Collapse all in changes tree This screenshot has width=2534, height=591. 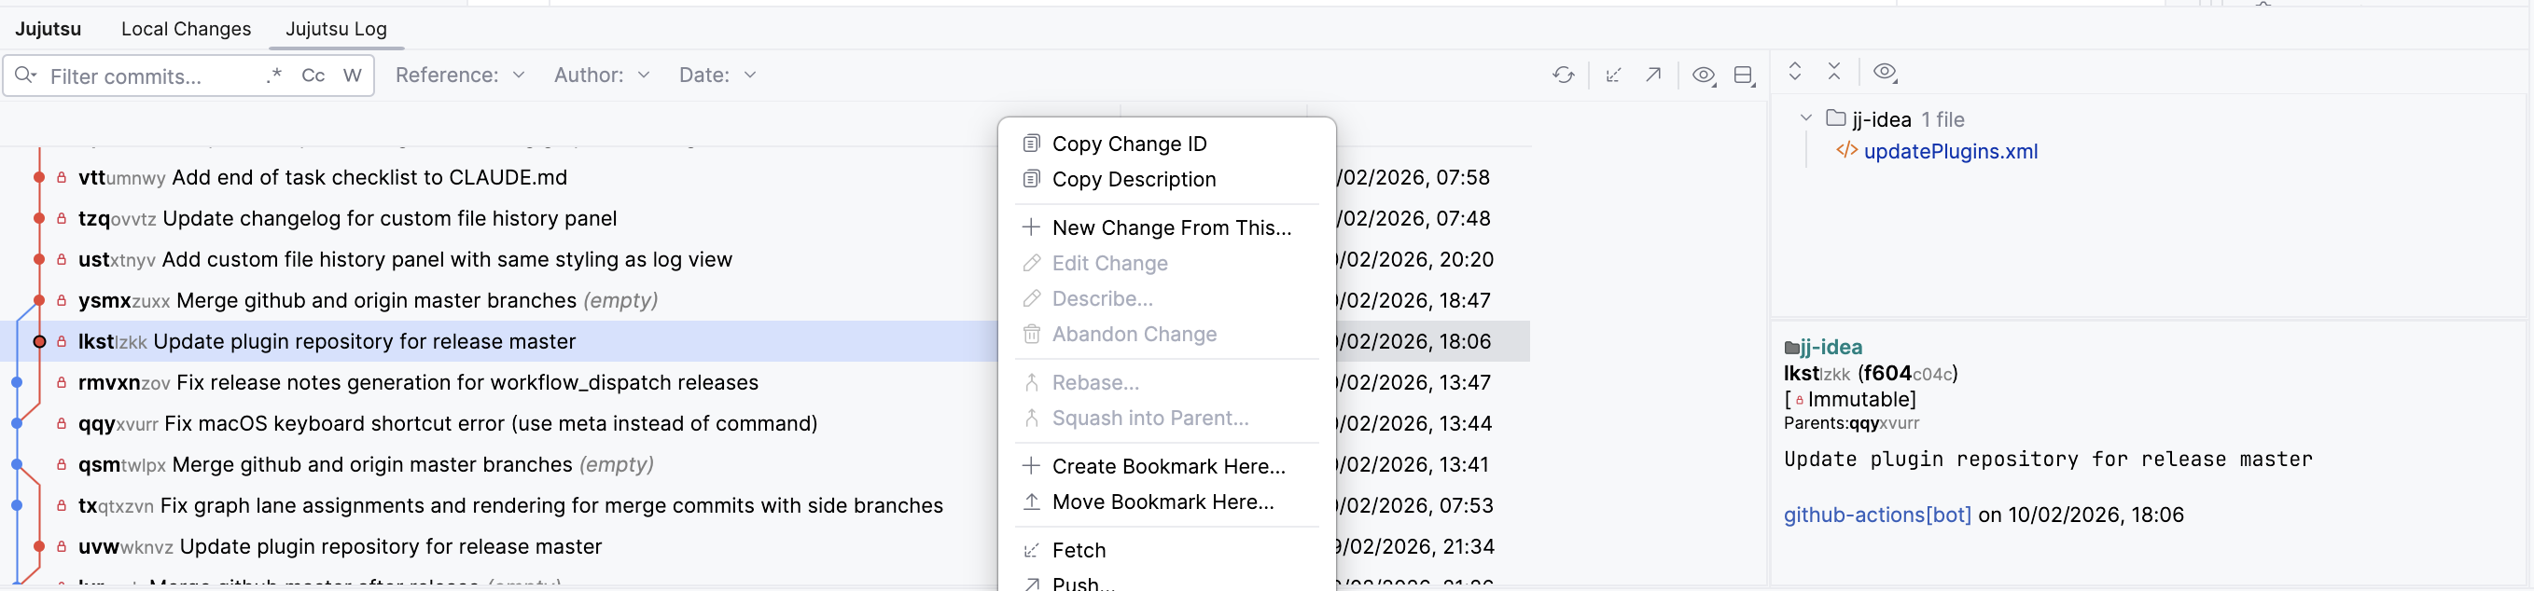[x=1834, y=71]
